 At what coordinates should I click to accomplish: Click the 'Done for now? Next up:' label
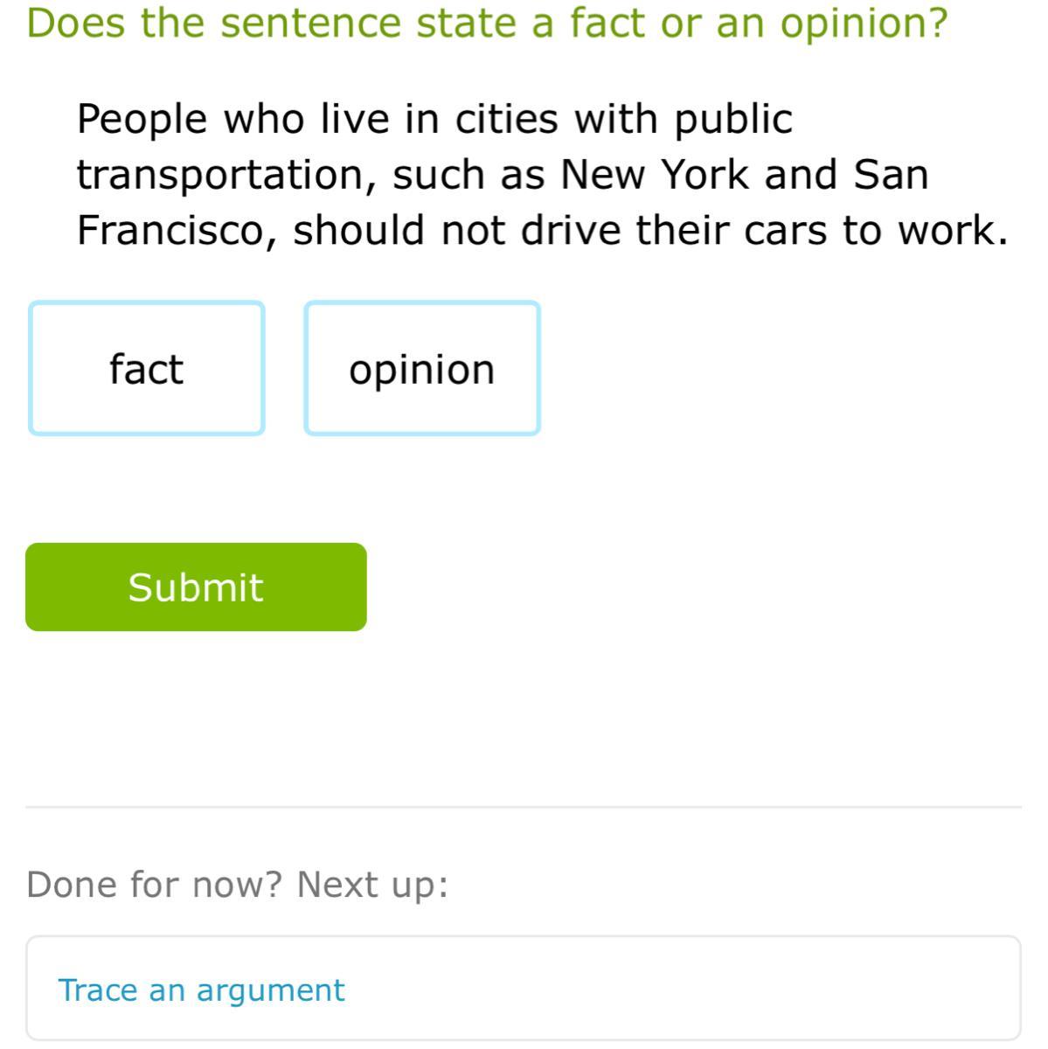[x=238, y=884]
